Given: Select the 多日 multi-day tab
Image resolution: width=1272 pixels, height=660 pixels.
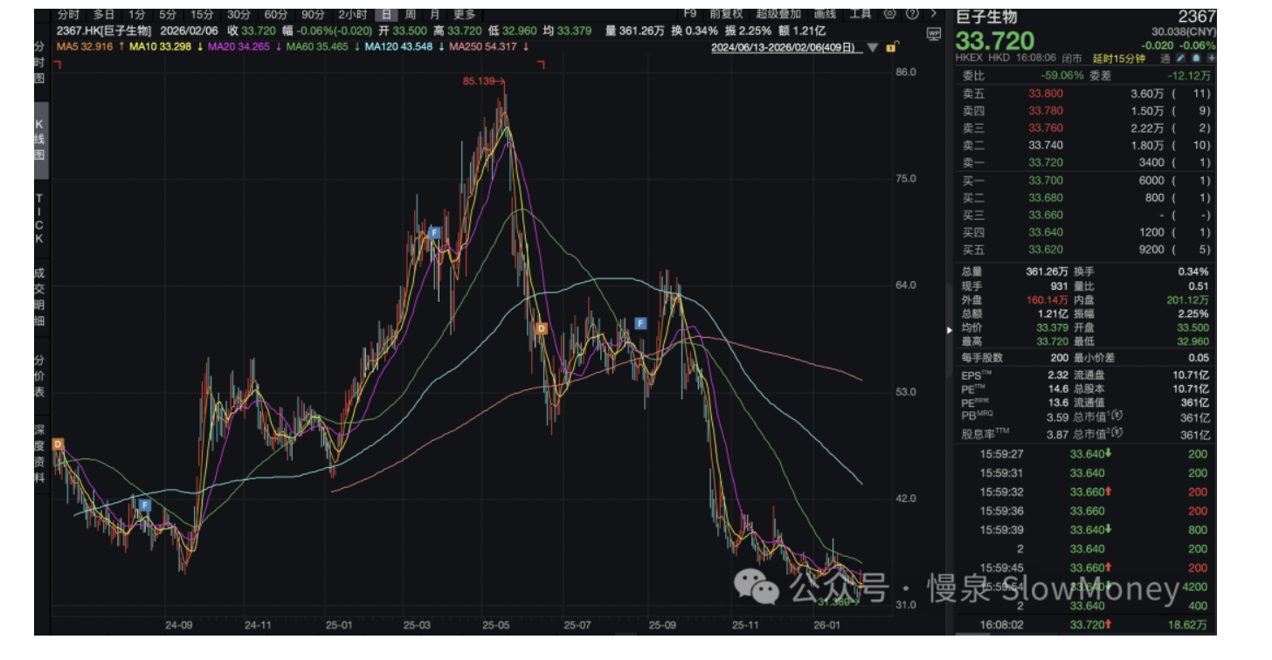Looking at the screenshot, I should point(104,14).
